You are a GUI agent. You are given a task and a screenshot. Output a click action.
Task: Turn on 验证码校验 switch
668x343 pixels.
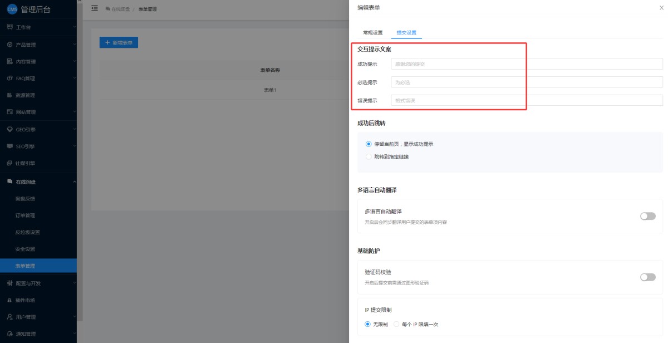pyautogui.click(x=647, y=277)
